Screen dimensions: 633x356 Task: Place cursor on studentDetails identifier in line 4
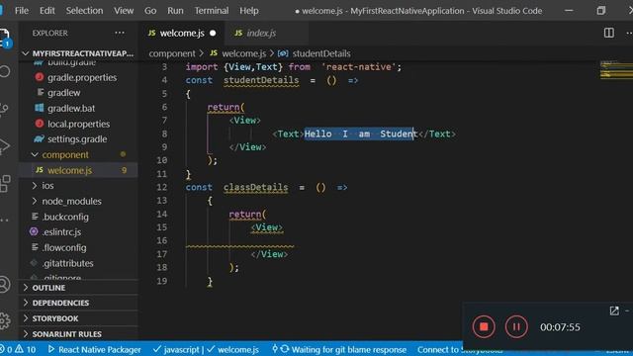pos(261,80)
